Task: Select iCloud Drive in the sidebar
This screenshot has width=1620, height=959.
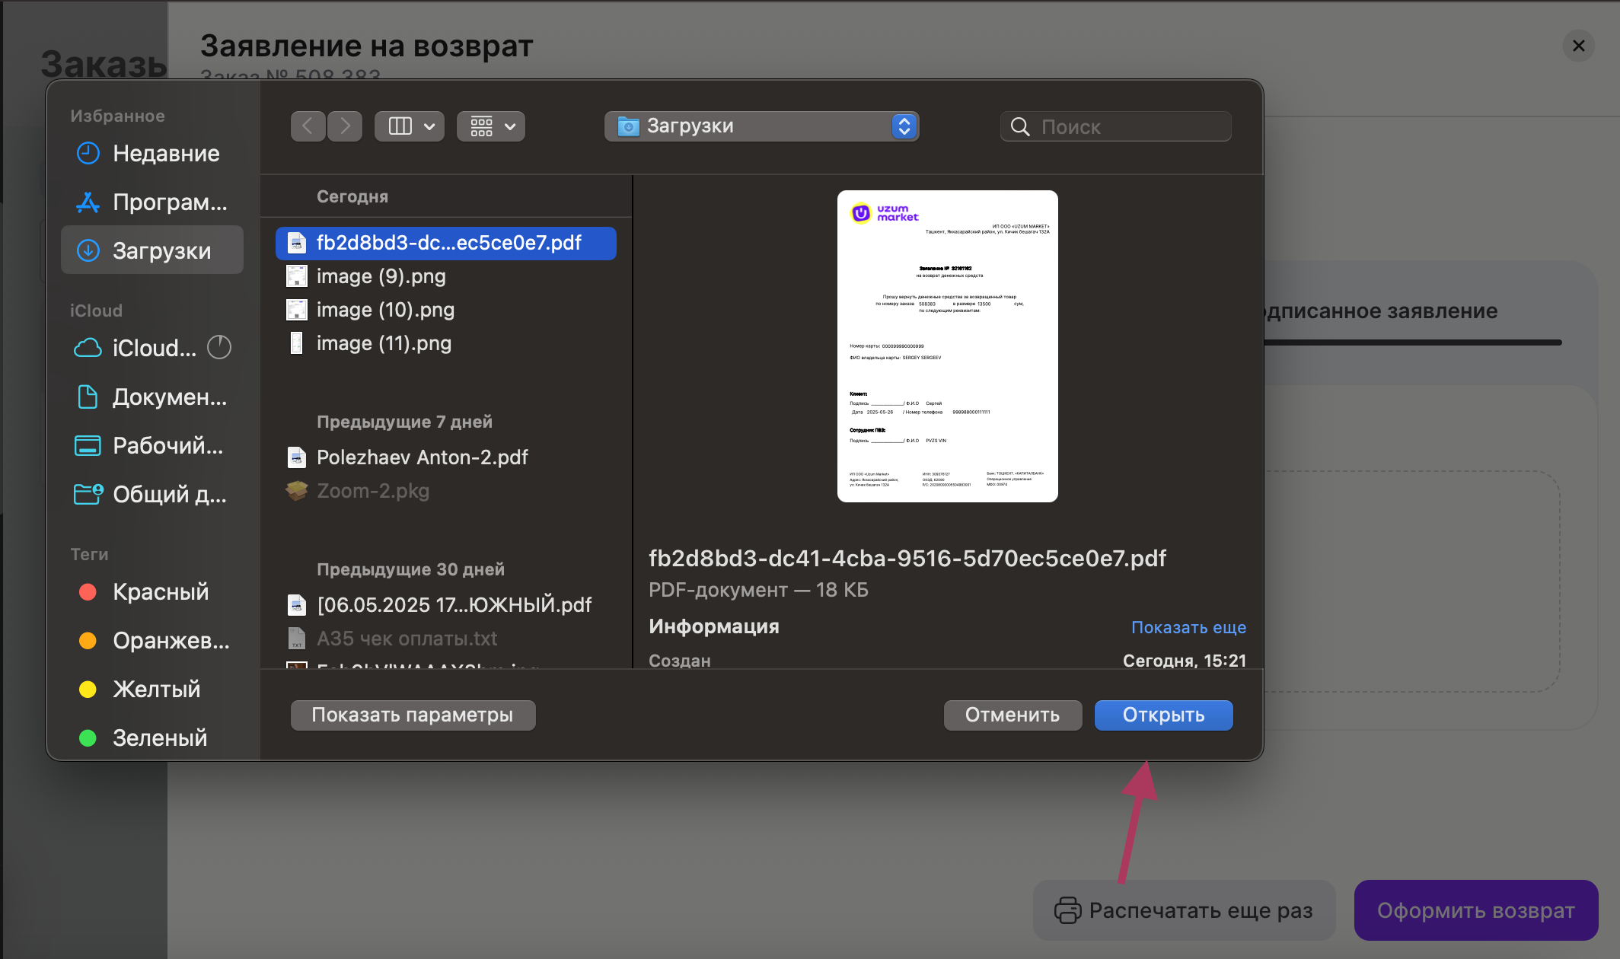Action: (x=152, y=349)
